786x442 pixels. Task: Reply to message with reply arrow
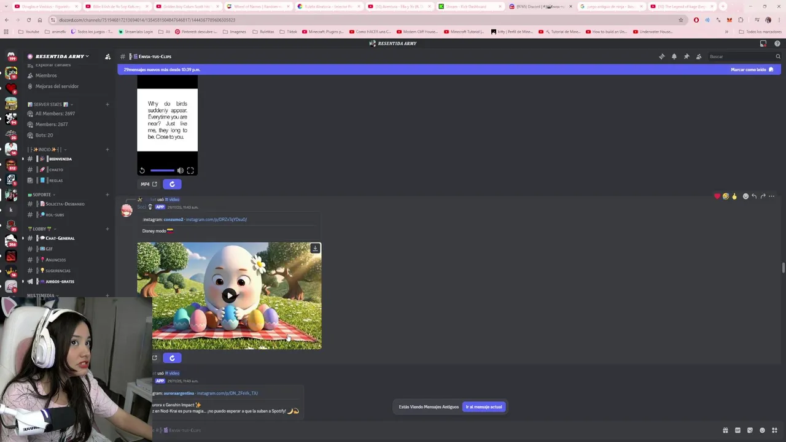[754, 196]
